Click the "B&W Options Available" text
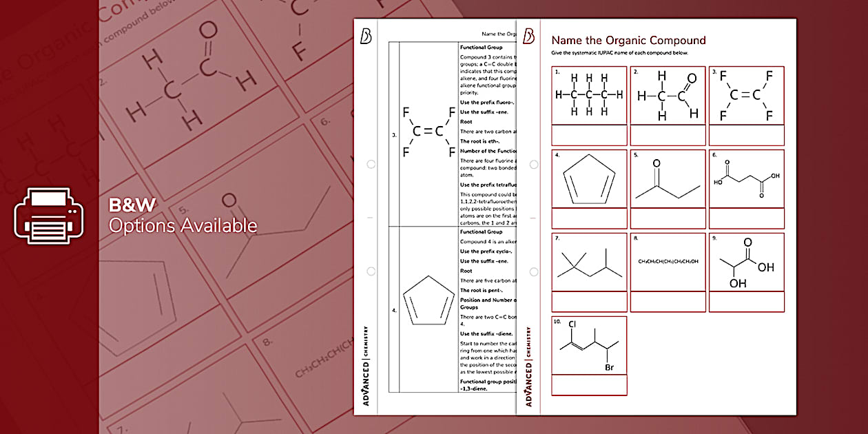This screenshot has height=434, width=868. (x=183, y=216)
